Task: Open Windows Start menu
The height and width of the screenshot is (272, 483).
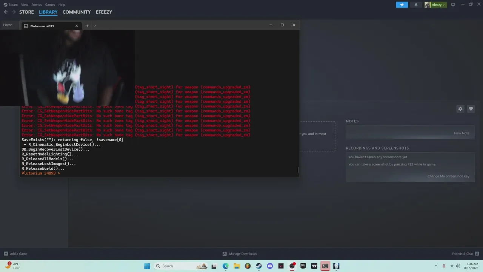Action: (147, 266)
